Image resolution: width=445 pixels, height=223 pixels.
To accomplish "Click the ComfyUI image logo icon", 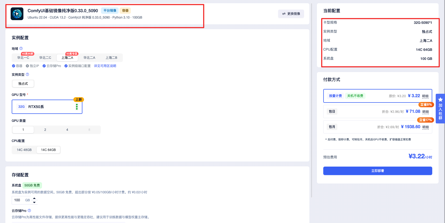I will click(x=17, y=14).
